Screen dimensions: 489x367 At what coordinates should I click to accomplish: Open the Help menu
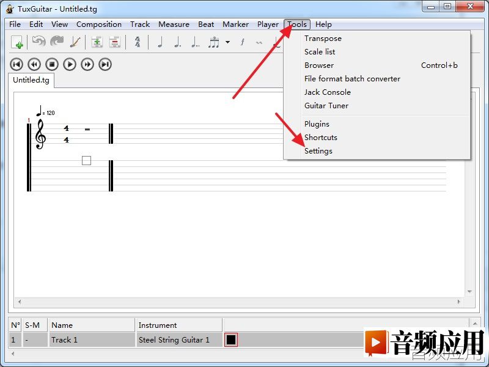323,24
